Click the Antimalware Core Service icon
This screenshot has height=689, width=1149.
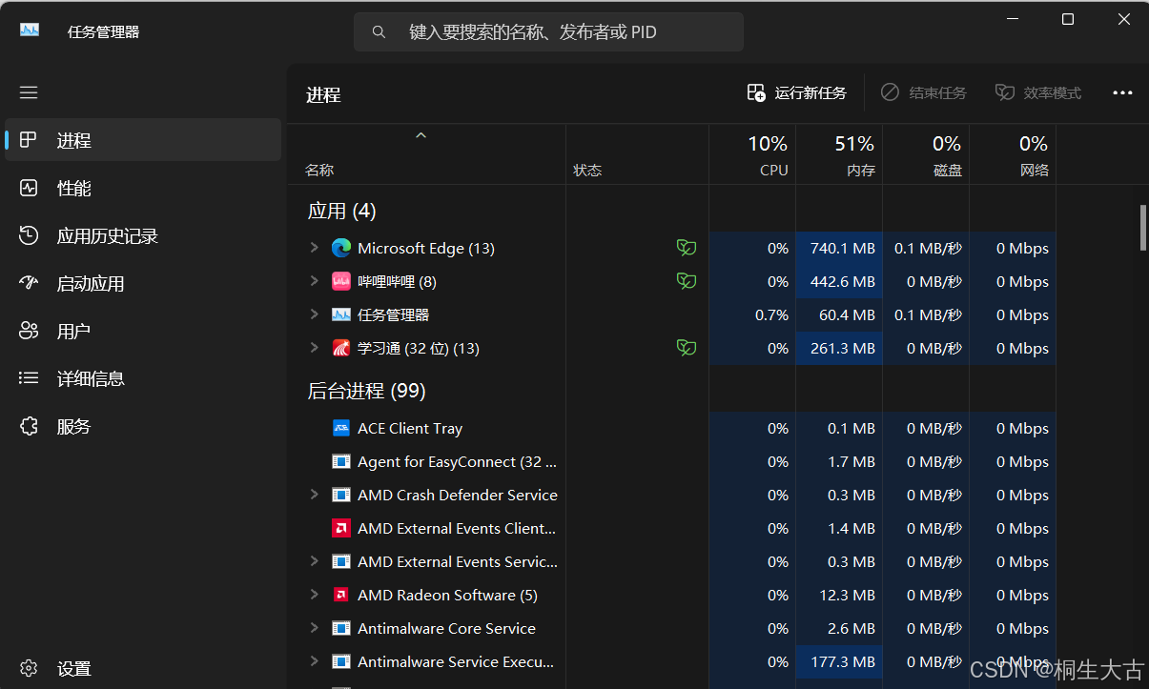tap(340, 628)
